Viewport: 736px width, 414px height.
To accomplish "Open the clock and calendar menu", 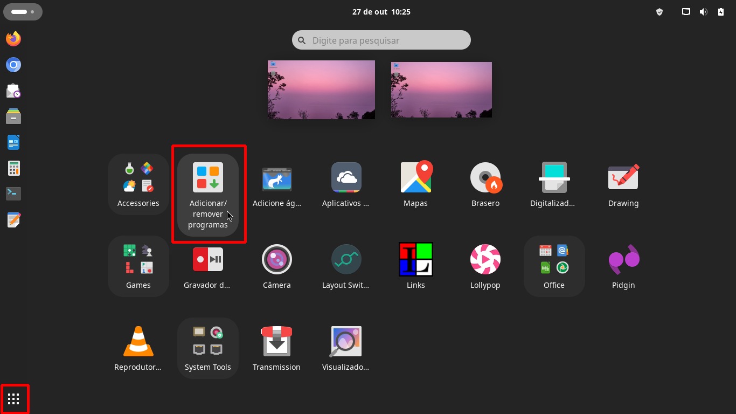I will click(x=381, y=12).
